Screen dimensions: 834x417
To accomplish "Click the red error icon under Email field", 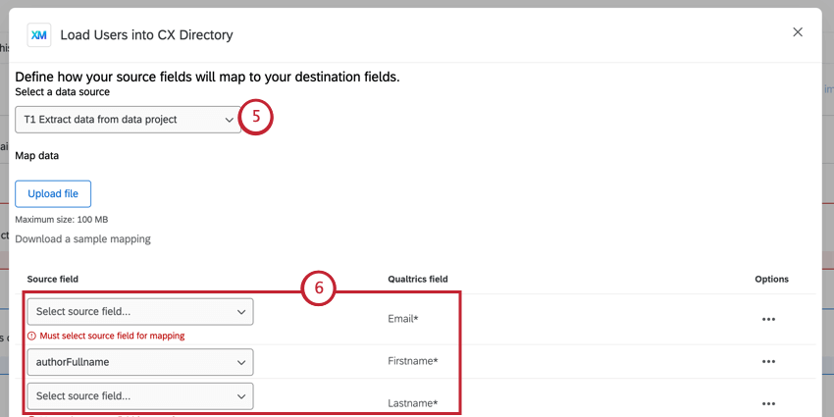I will (32, 336).
